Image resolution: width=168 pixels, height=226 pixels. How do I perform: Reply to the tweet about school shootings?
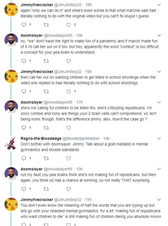coord(24,92)
